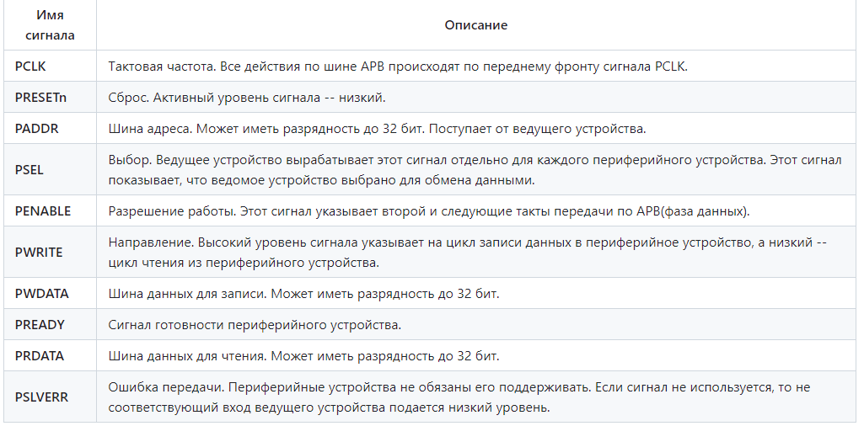Click the 'Описание' column header
Image resolution: width=864 pixels, height=426 pixels.
(x=476, y=25)
